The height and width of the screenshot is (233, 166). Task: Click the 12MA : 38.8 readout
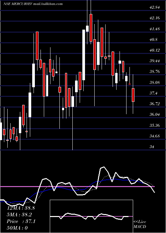pos(21,208)
